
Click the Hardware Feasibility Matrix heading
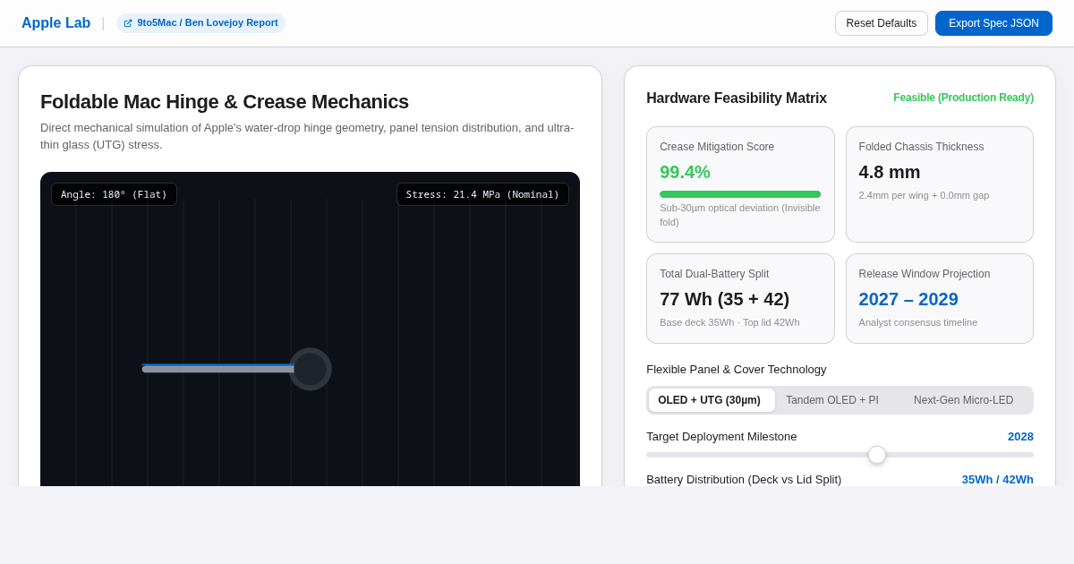tap(737, 98)
